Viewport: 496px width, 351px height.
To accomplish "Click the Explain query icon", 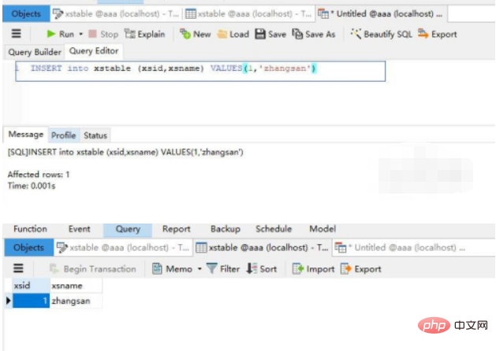I will 129,34.
